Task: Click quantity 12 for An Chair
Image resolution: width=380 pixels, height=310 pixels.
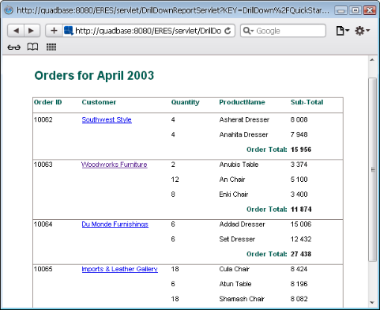Action: click(175, 180)
